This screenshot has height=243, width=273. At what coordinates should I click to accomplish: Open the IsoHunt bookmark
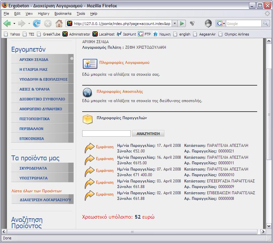(126, 34)
